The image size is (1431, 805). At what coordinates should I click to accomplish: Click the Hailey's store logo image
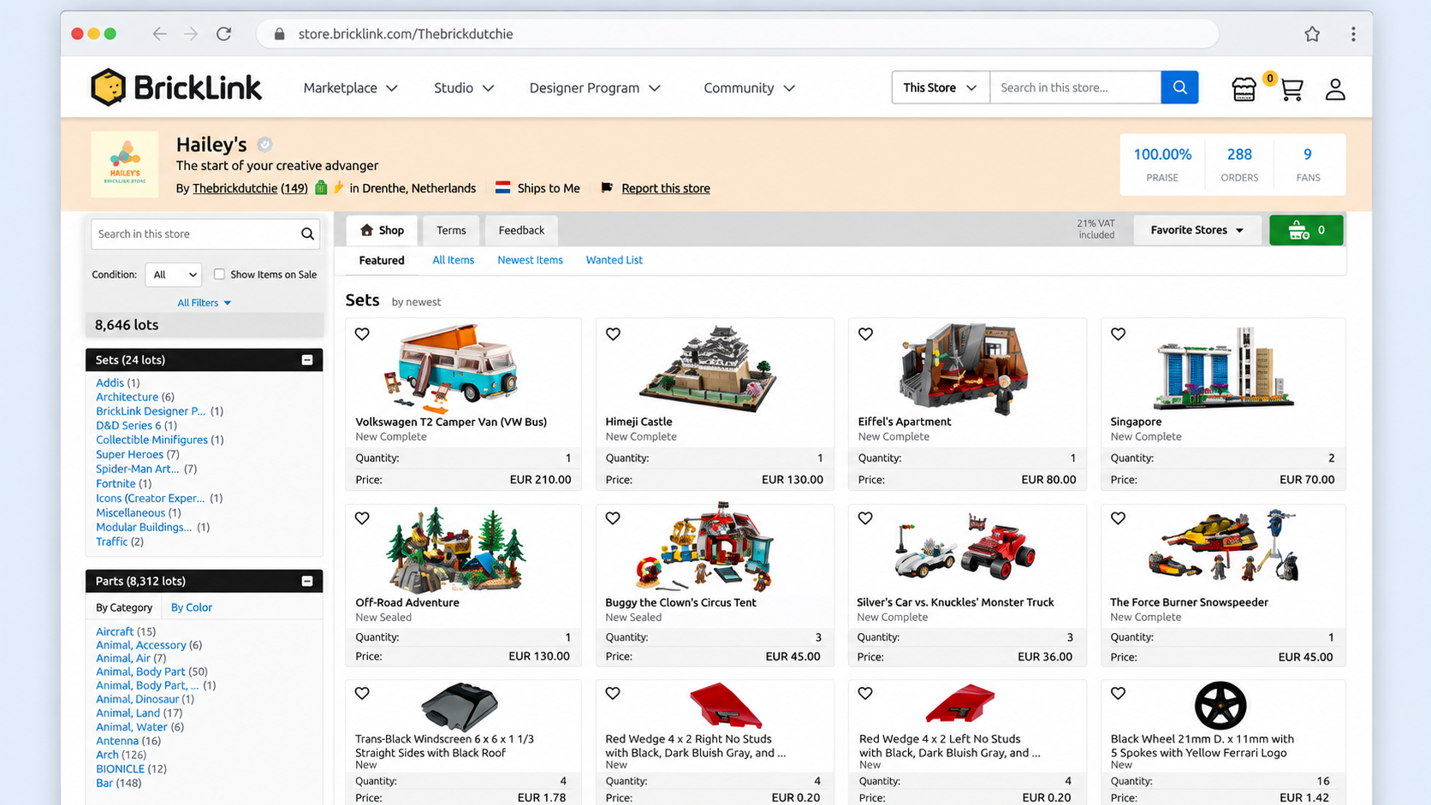[x=124, y=164]
